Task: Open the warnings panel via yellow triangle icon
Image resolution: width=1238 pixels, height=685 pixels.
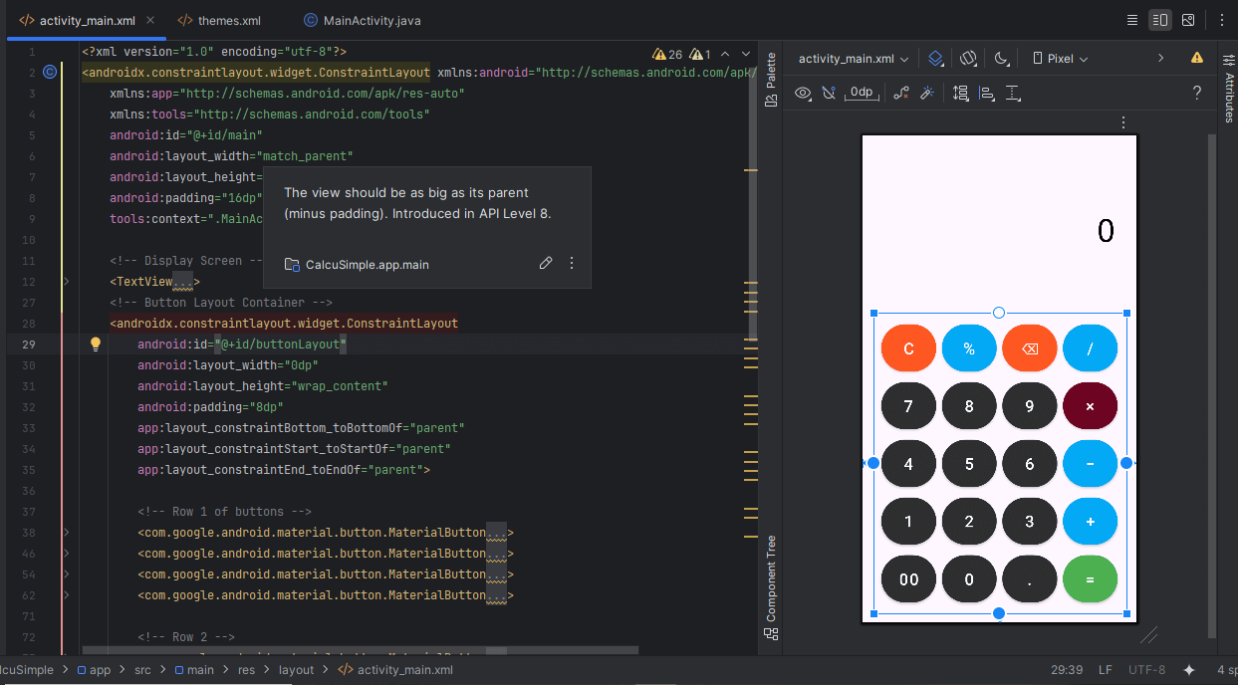Action: 1196,59
